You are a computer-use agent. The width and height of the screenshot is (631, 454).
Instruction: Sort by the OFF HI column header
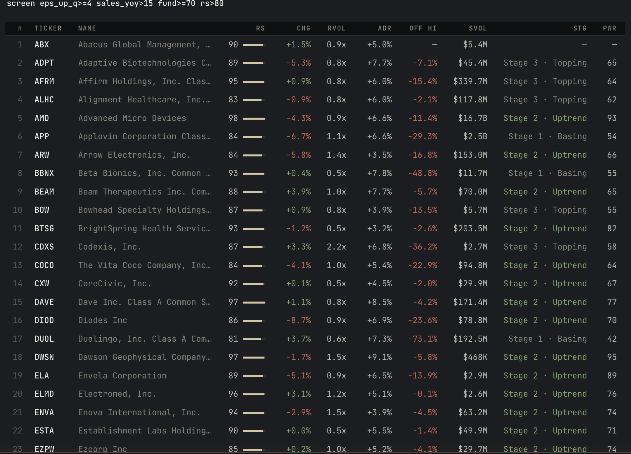click(x=423, y=28)
